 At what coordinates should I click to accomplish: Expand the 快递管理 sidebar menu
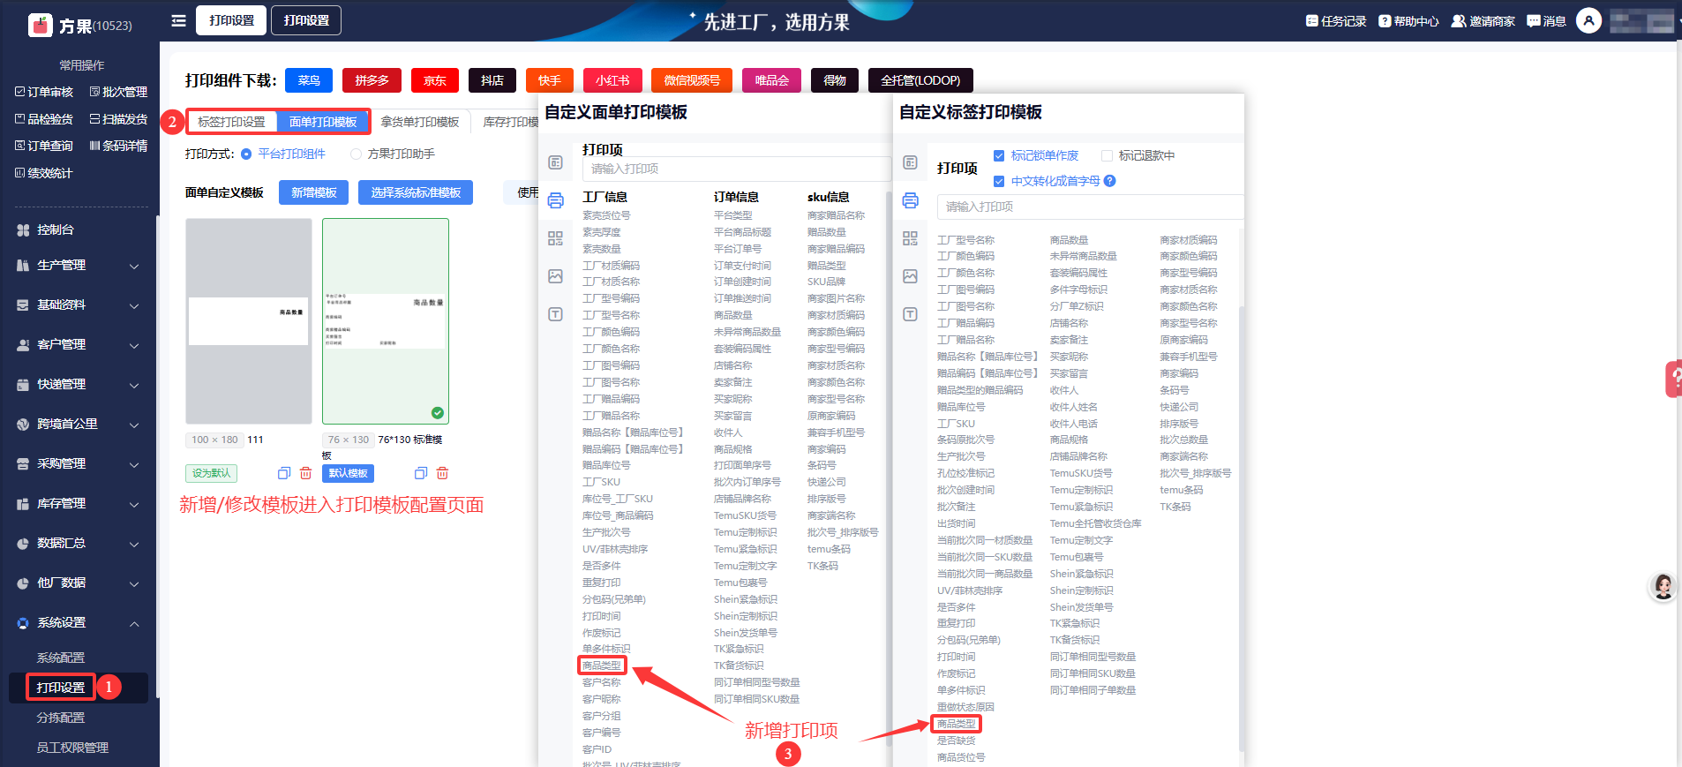[79, 385]
